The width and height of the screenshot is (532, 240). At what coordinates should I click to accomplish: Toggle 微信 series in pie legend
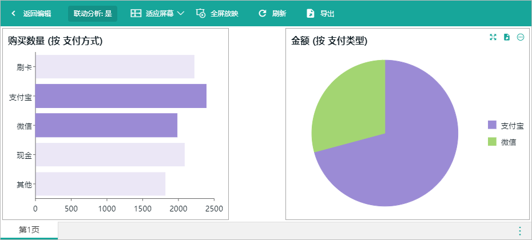pyautogui.click(x=502, y=142)
